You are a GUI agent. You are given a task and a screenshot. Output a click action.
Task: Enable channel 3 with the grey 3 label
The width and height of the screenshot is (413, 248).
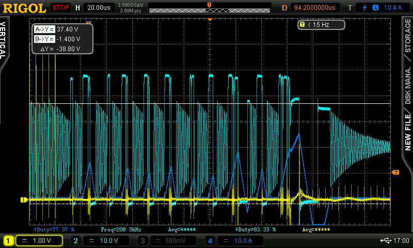point(143,240)
